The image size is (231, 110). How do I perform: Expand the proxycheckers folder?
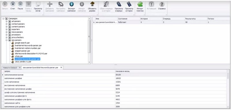coord(6,38)
